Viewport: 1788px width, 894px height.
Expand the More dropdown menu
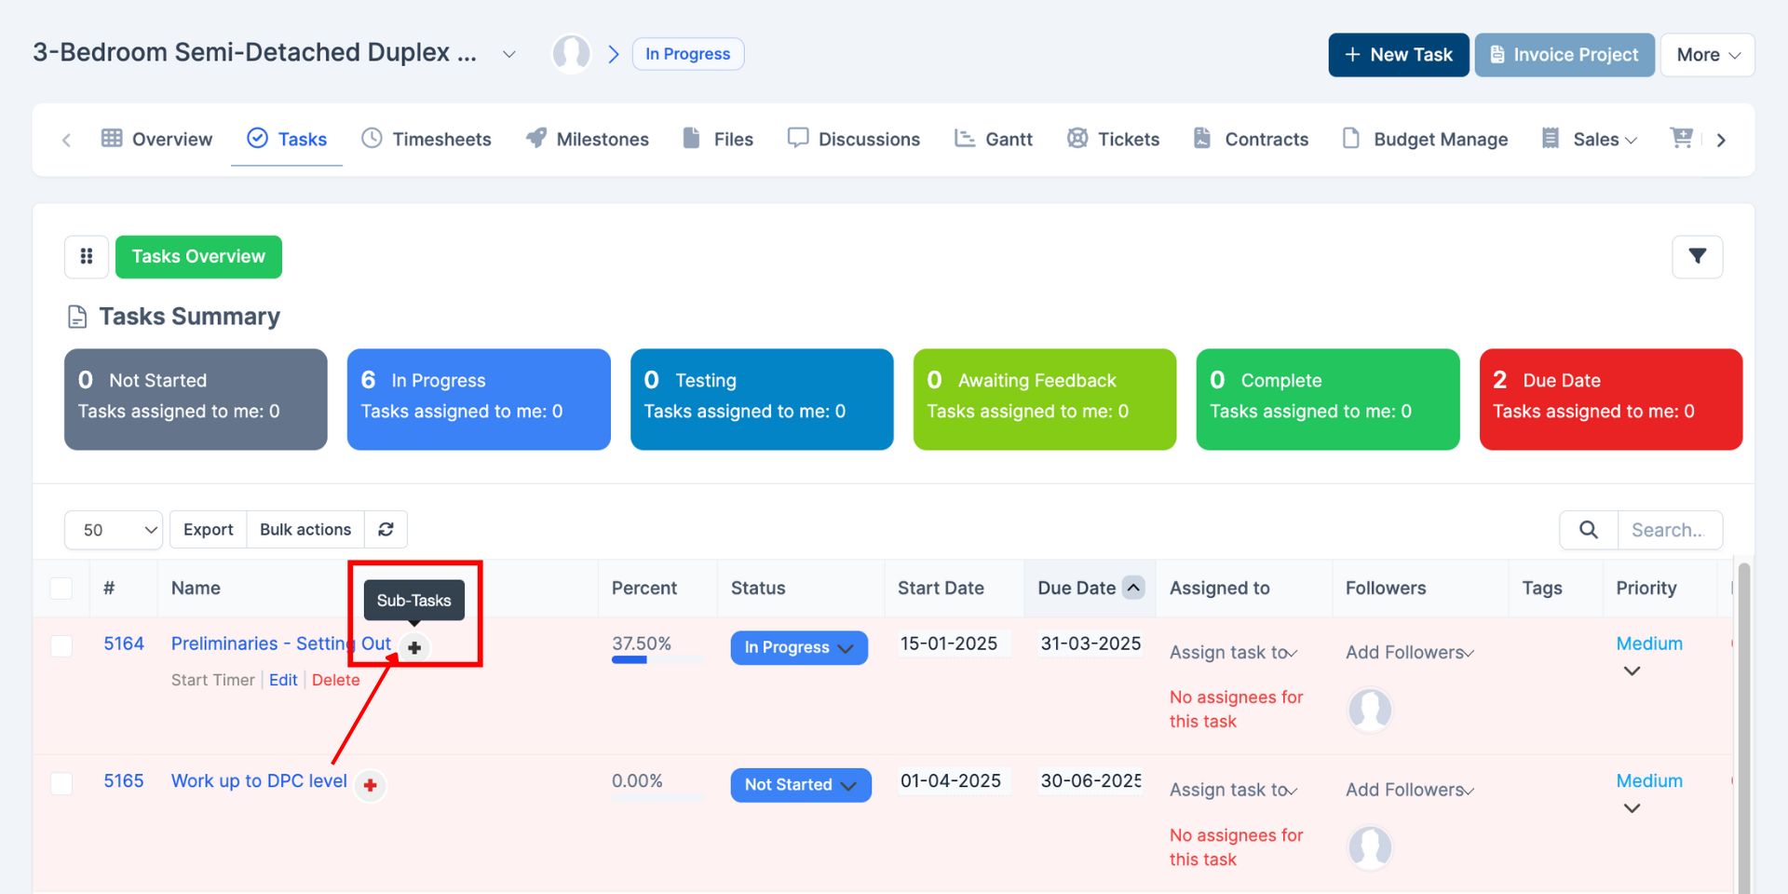point(1707,55)
